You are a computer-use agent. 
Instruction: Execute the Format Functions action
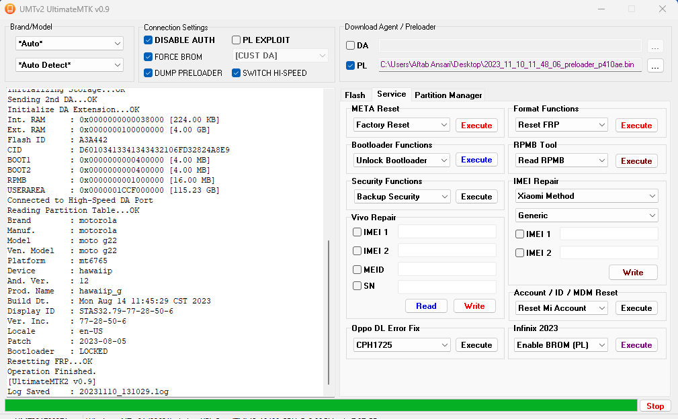point(636,126)
